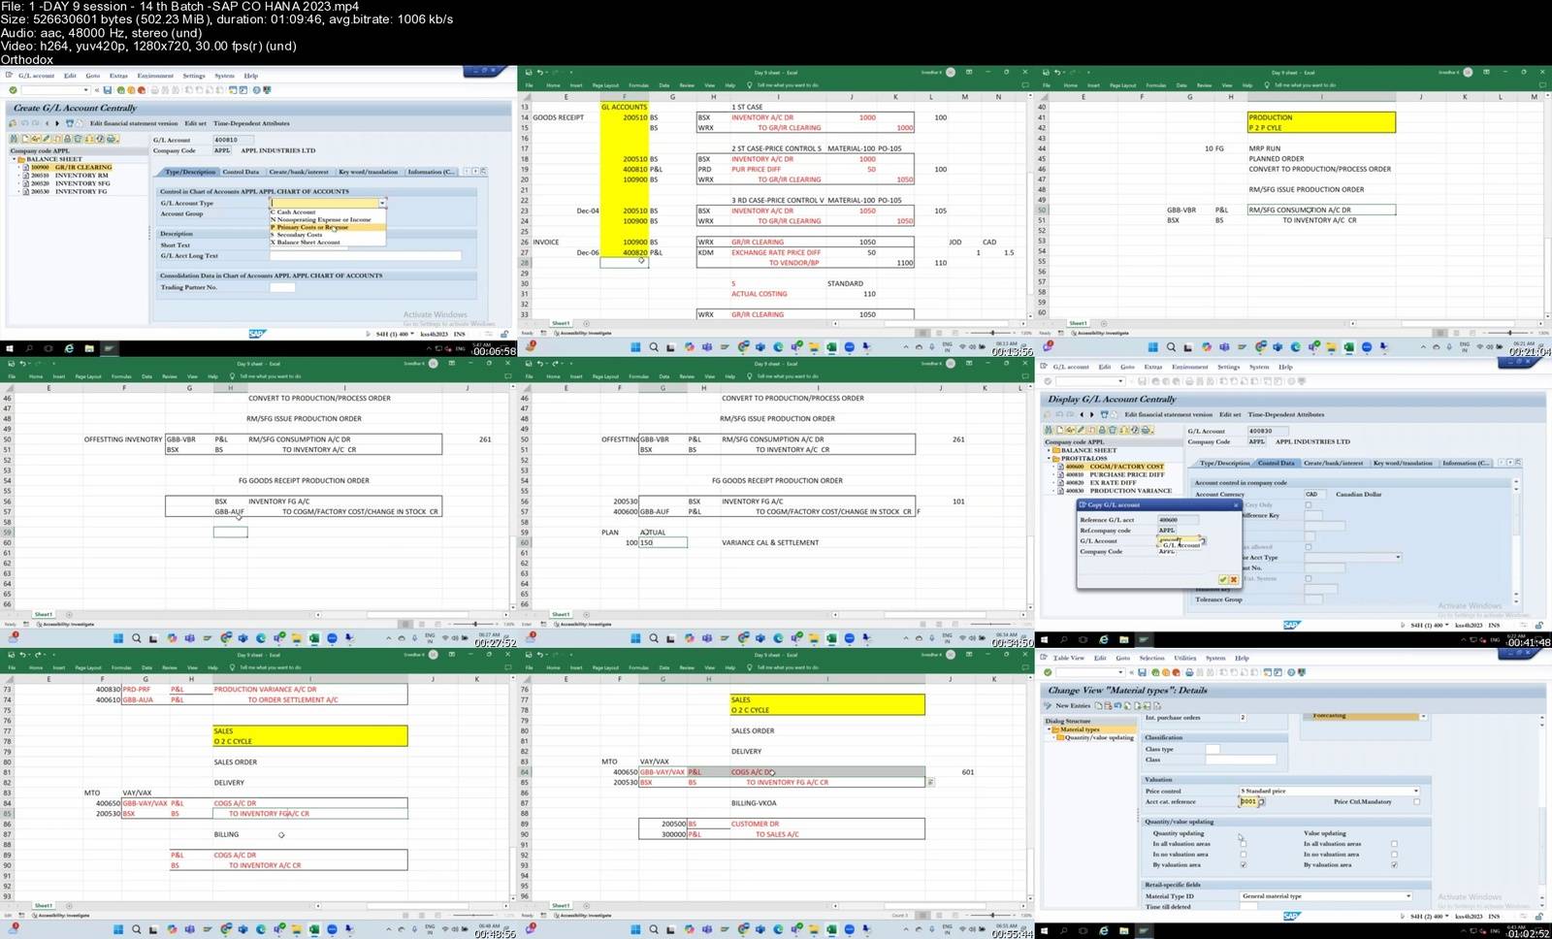Click taskbar search icon below Display G/L Account window
Viewport: 1552px width, 939px height.
tap(1062, 639)
